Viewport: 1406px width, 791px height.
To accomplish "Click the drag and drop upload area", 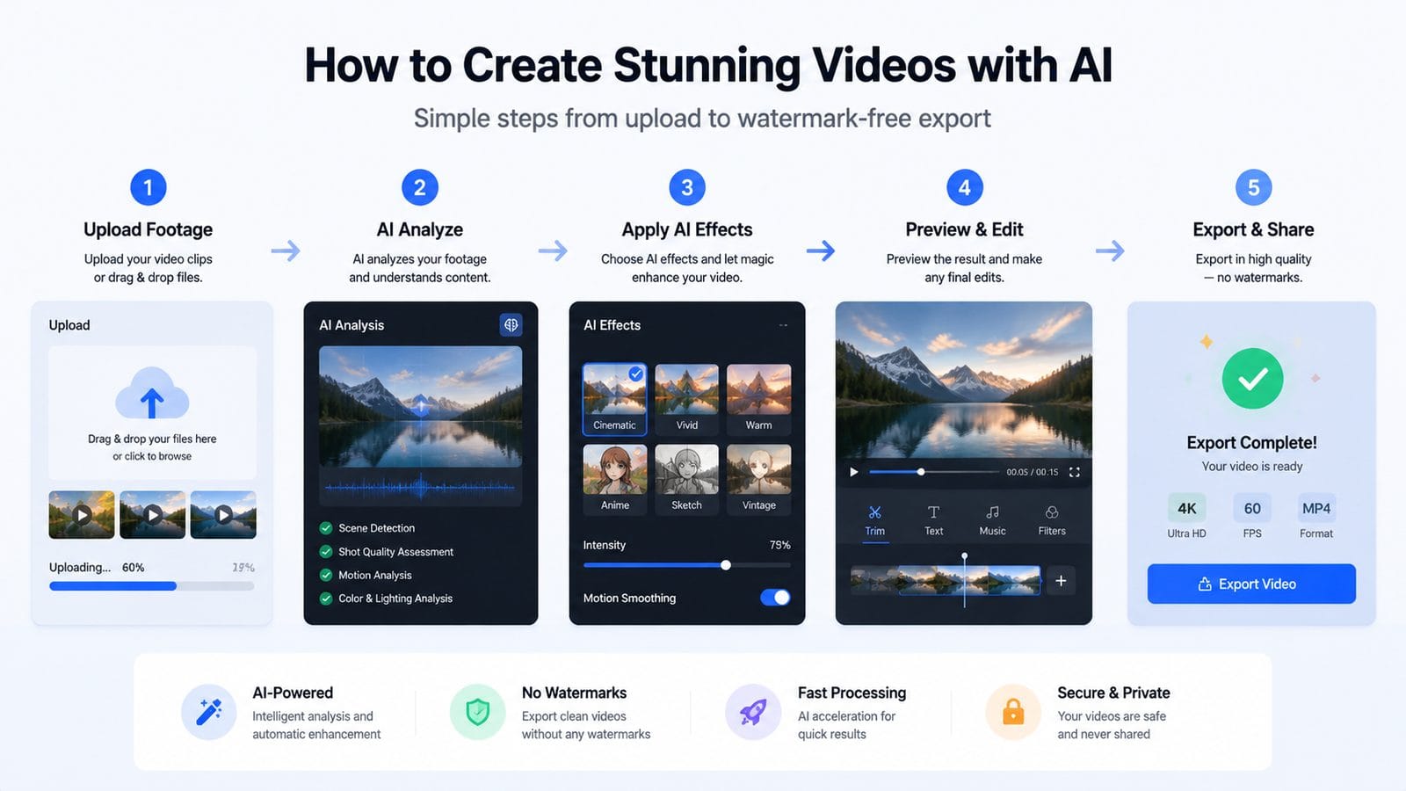I will pyautogui.click(x=152, y=412).
